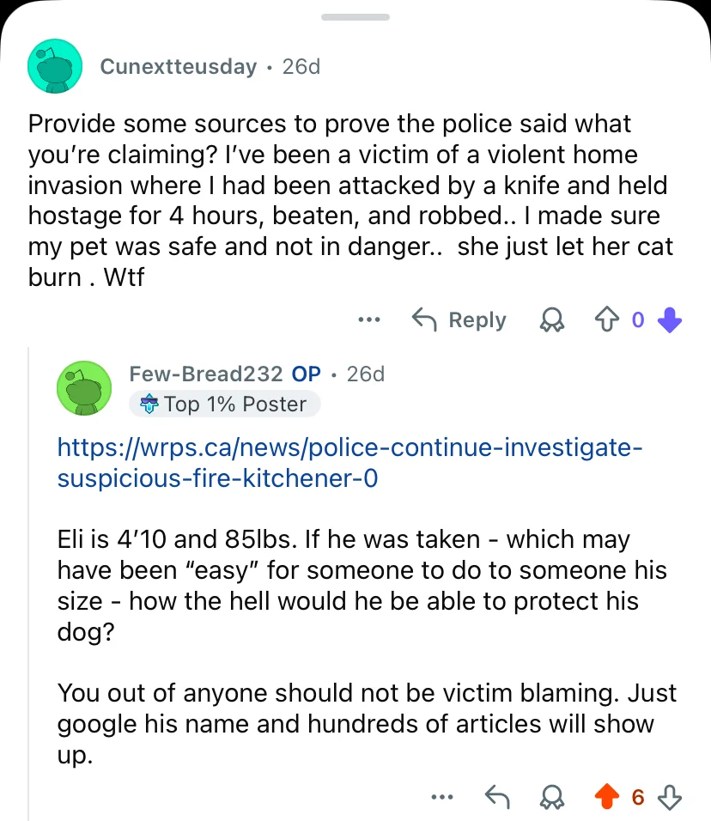This screenshot has width=711, height=821.
Task: Open Cunextteusday's avatar
Action: pos(55,66)
